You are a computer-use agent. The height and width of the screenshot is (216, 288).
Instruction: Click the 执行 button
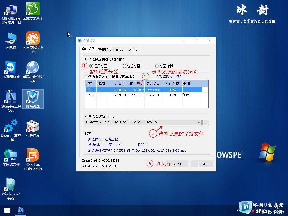(x=177, y=164)
